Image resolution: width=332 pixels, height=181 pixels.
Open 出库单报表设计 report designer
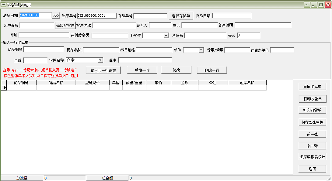click(x=312, y=157)
